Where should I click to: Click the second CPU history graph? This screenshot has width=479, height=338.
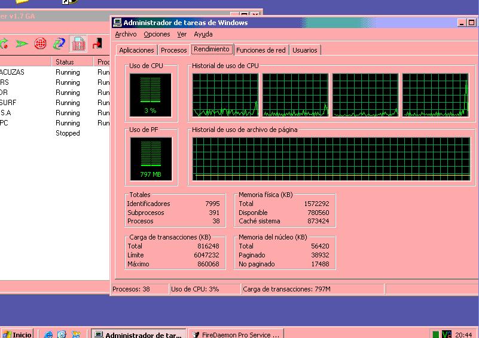click(295, 95)
